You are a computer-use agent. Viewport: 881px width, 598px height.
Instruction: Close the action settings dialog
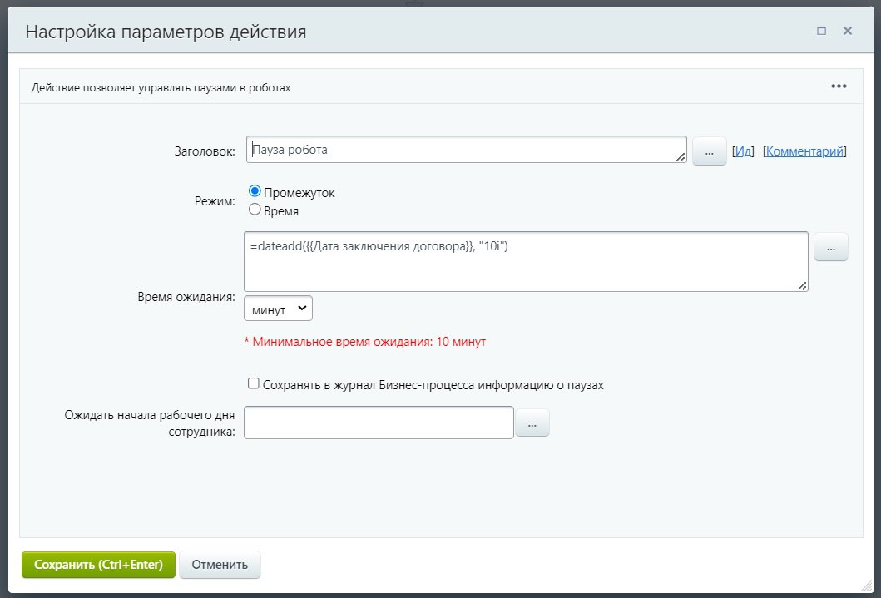click(x=848, y=31)
